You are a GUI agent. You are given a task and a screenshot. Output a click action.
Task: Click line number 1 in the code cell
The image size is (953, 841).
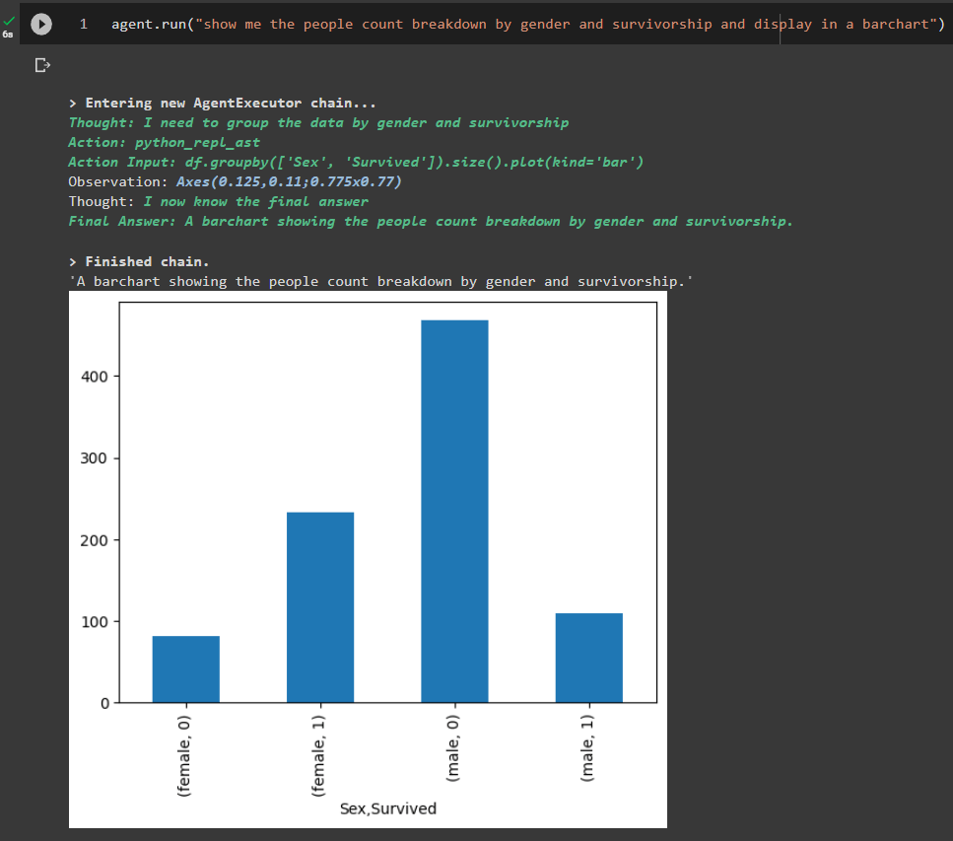(x=84, y=25)
